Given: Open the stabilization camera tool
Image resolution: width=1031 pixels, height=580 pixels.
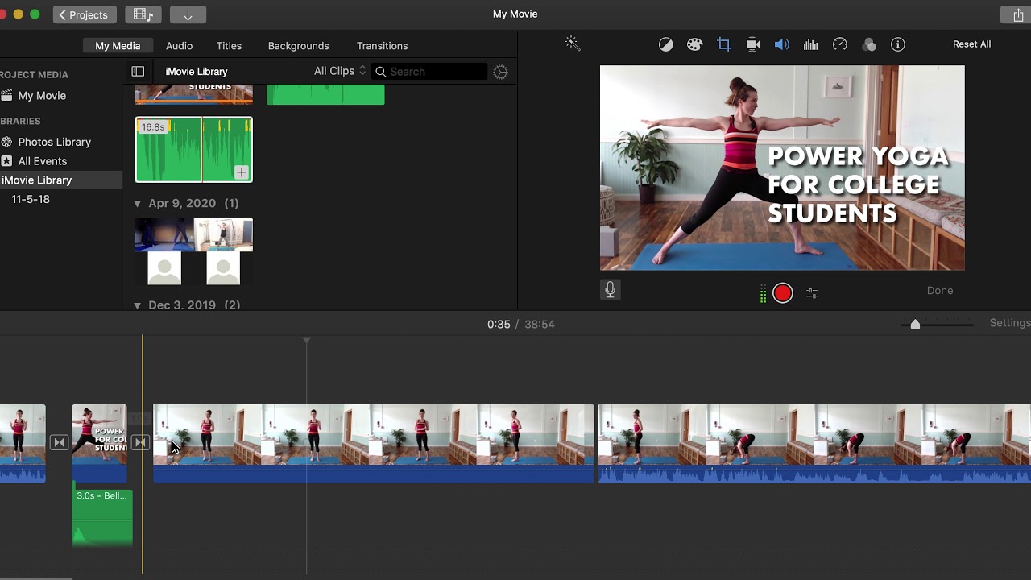Looking at the screenshot, I should click(x=753, y=45).
